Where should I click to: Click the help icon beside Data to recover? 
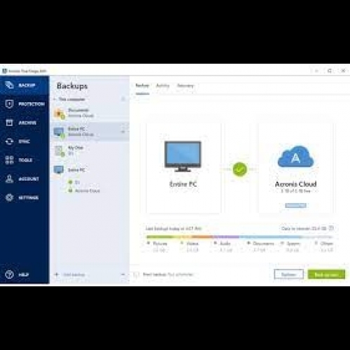(331, 228)
